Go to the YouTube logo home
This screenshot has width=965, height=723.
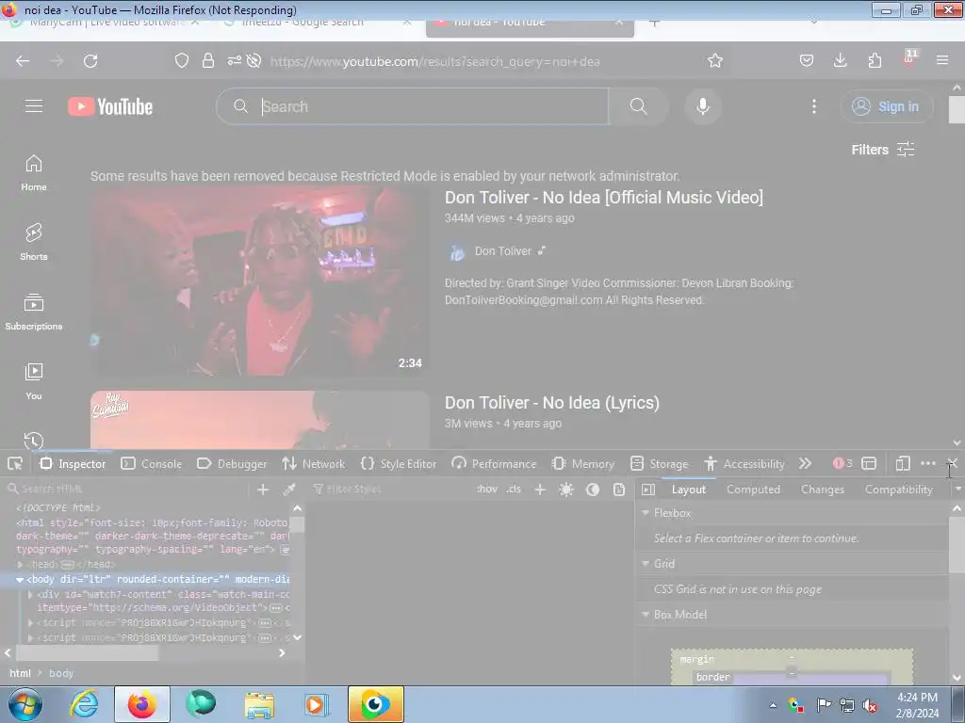pyautogui.click(x=110, y=106)
